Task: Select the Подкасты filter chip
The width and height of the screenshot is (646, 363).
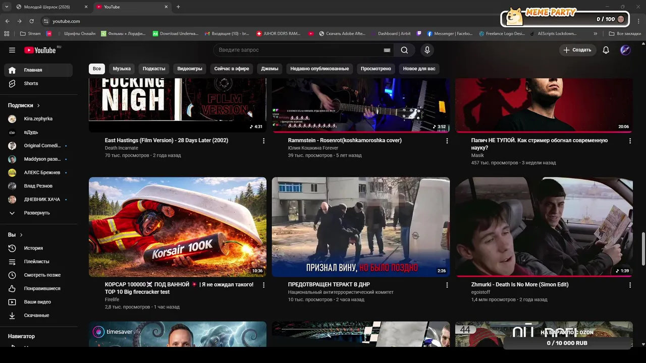Action: 154,69
